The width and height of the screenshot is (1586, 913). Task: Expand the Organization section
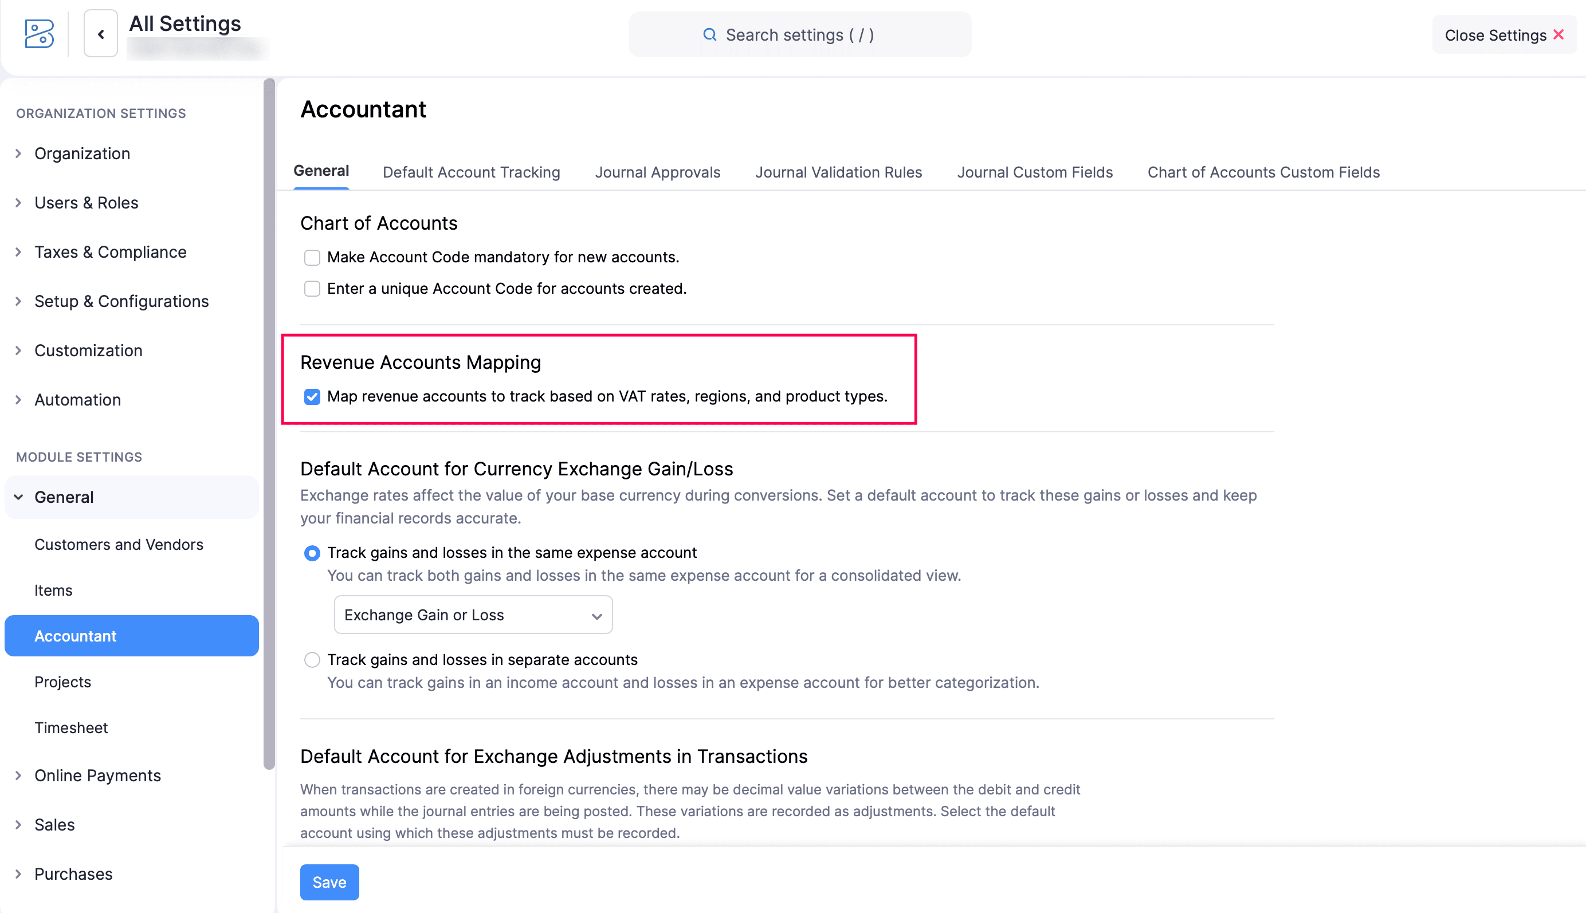tap(81, 154)
